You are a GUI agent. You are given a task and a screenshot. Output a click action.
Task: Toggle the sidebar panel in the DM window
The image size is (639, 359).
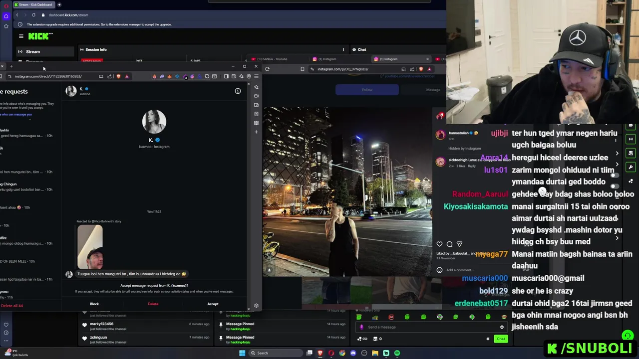226,76
